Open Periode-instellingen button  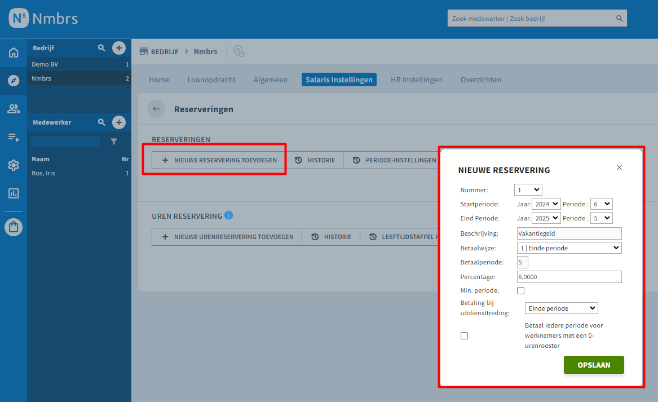click(x=395, y=160)
